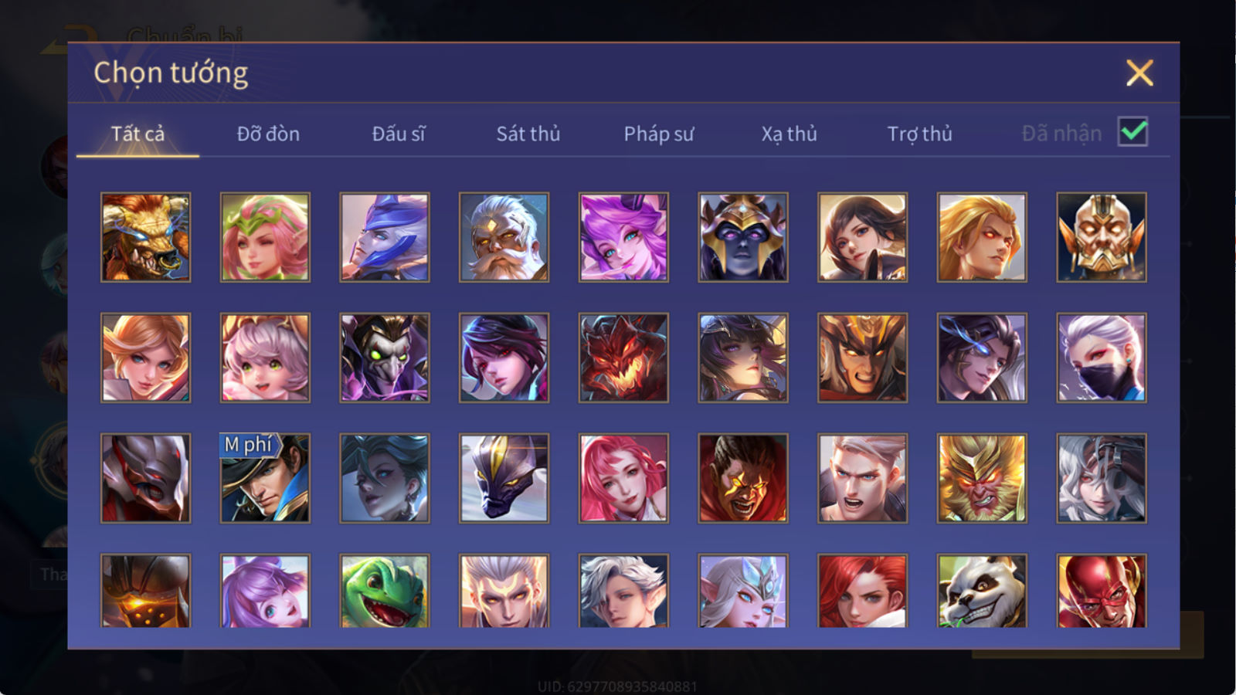Screen dimensions: 1236x695
Task: Select the green chameleon hero portrait
Action: click(385, 591)
